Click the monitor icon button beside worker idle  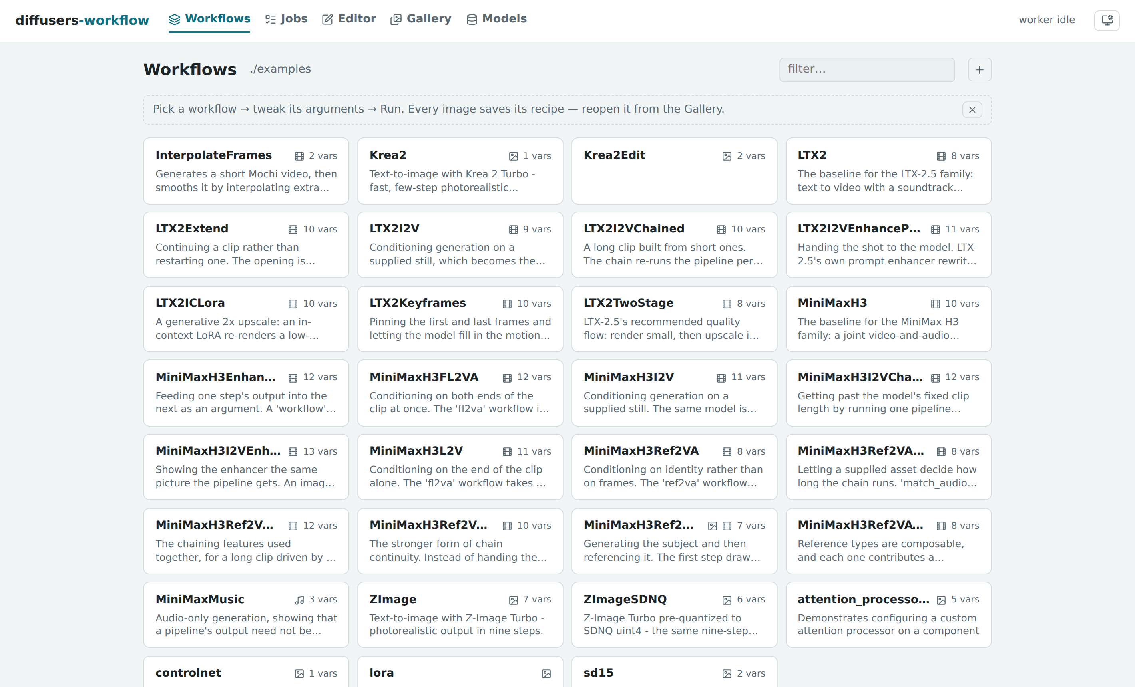[x=1107, y=20]
